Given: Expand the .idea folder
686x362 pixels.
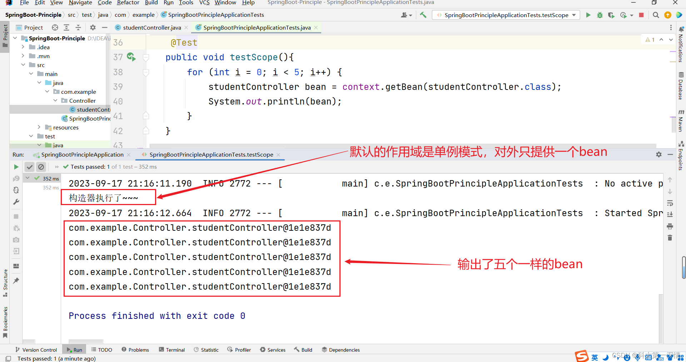Looking at the screenshot, I should (23, 47).
